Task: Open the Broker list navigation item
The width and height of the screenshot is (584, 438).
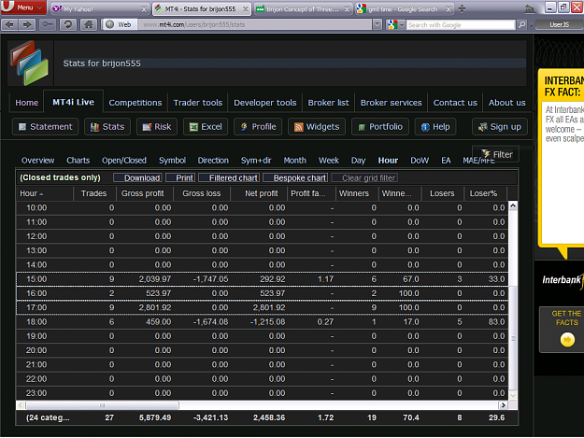Action: click(328, 103)
